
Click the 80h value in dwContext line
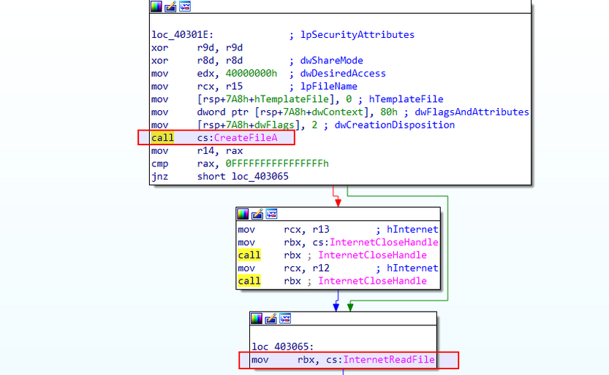[x=389, y=112]
